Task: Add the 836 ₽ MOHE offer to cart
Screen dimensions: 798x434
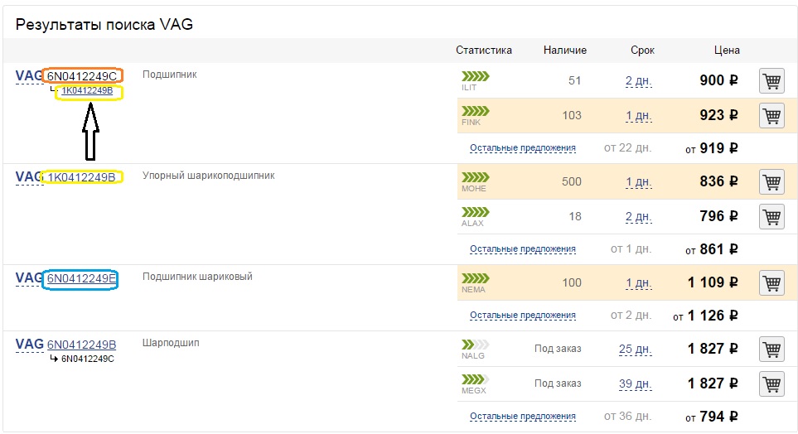Action: pyautogui.click(x=771, y=181)
